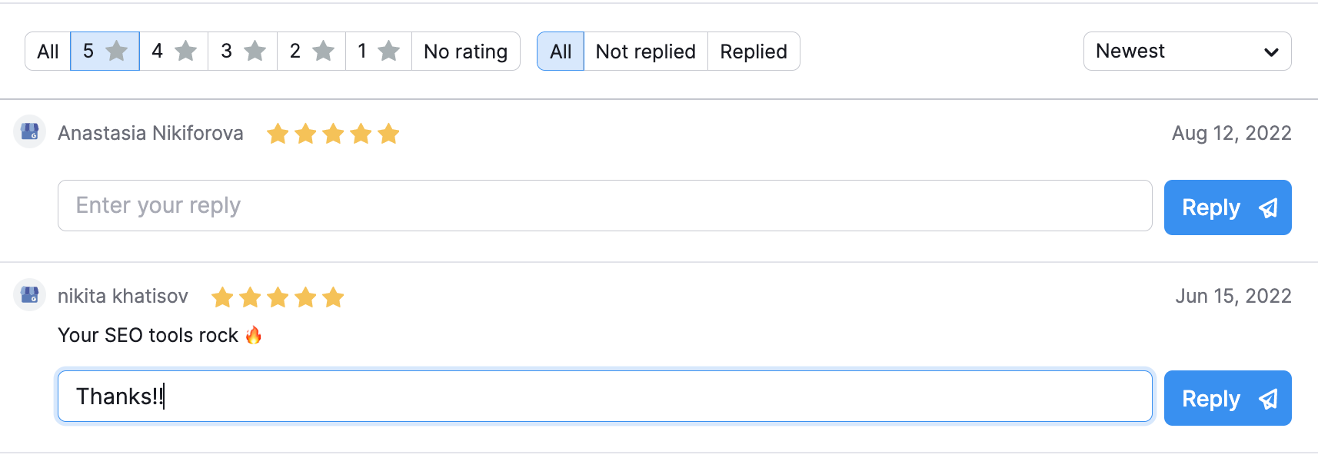
Task: Select All in the ratings filter
Action: point(48,51)
